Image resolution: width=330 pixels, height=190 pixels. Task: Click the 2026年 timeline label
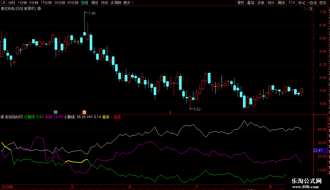(7, 186)
